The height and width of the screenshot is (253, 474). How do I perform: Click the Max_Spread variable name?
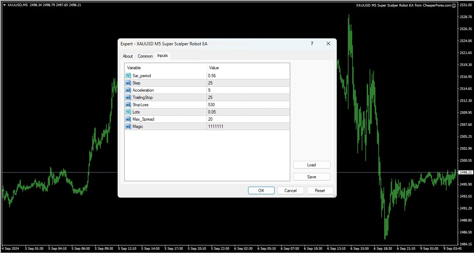click(x=143, y=119)
